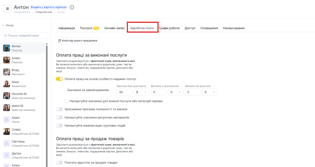The image size is (315, 167).
Task: Switch to the Графік роботи tab
Action: pyautogui.click(x=169, y=28)
